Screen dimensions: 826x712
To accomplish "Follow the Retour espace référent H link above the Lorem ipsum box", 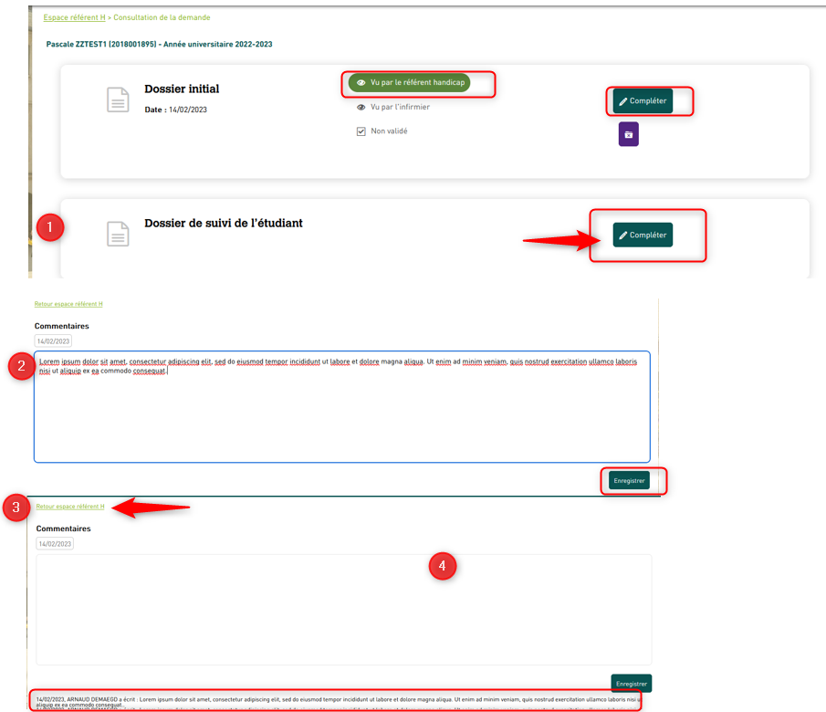I will [68, 304].
